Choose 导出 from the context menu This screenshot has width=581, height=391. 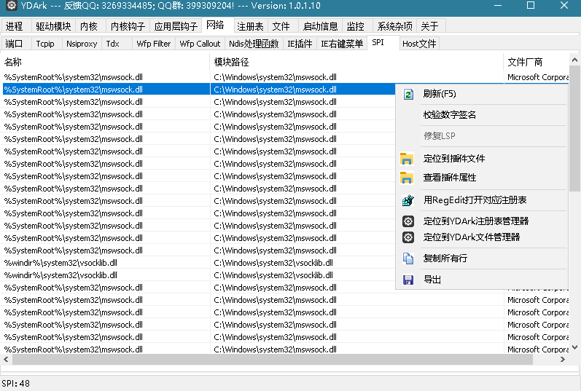pyautogui.click(x=482, y=280)
